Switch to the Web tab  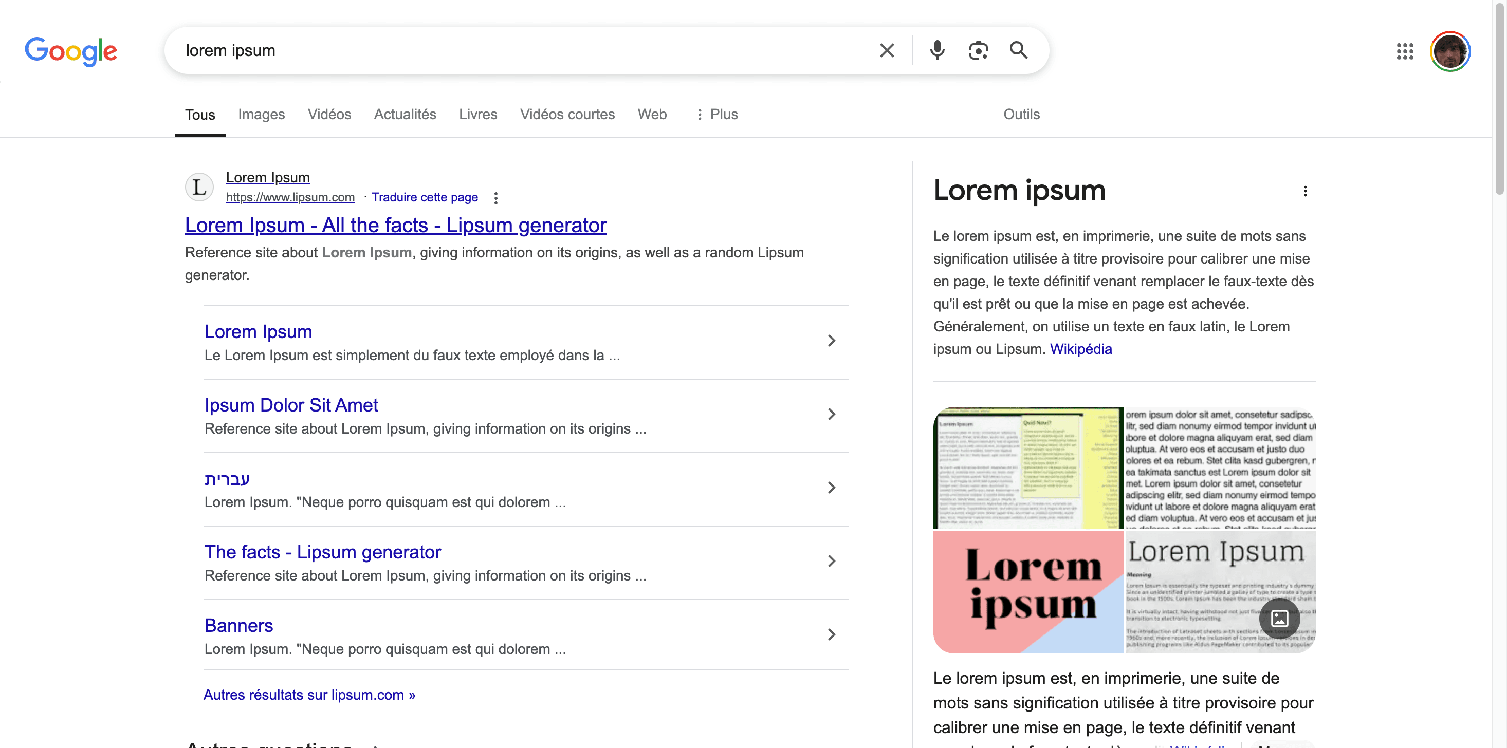pos(652,114)
